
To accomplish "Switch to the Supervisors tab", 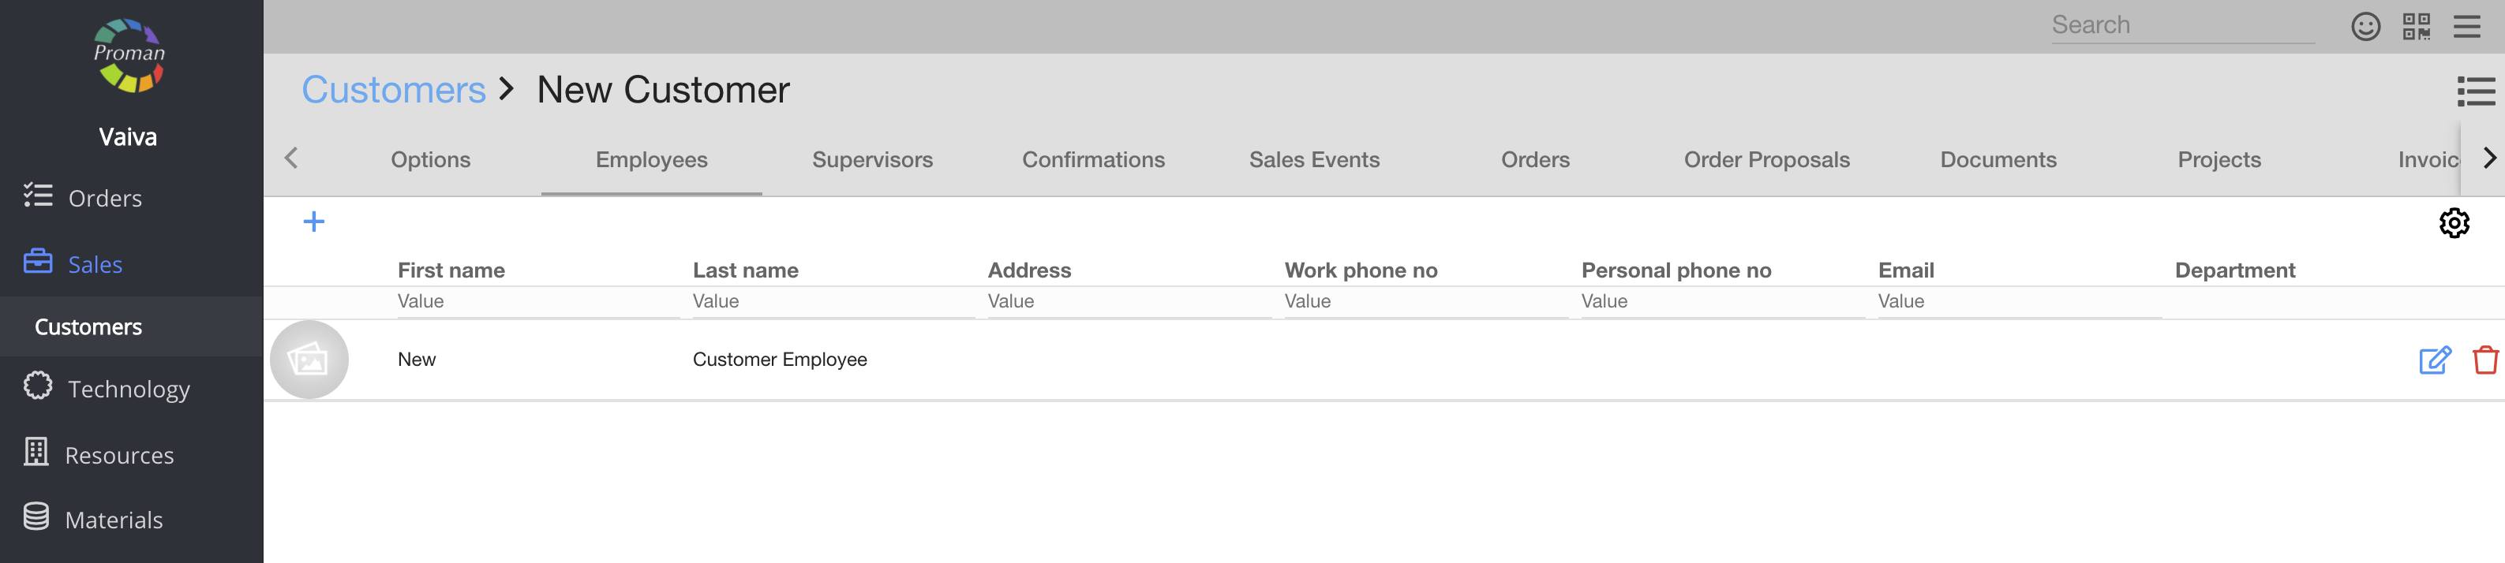I will (871, 159).
